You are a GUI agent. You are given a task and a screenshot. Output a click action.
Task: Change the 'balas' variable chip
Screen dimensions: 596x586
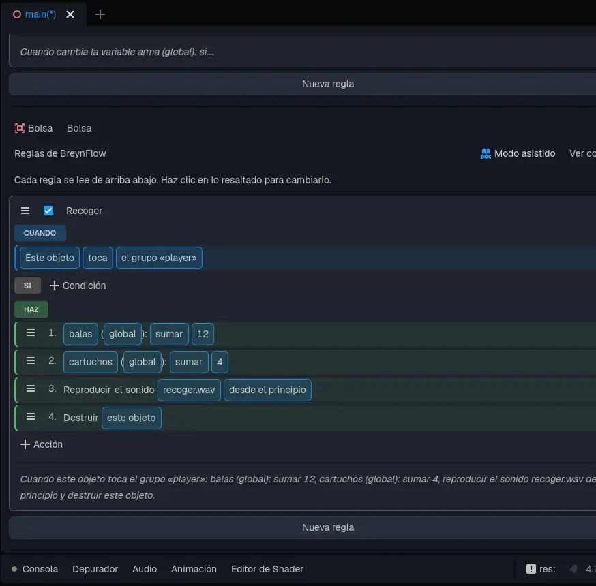[x=80, y=334]
